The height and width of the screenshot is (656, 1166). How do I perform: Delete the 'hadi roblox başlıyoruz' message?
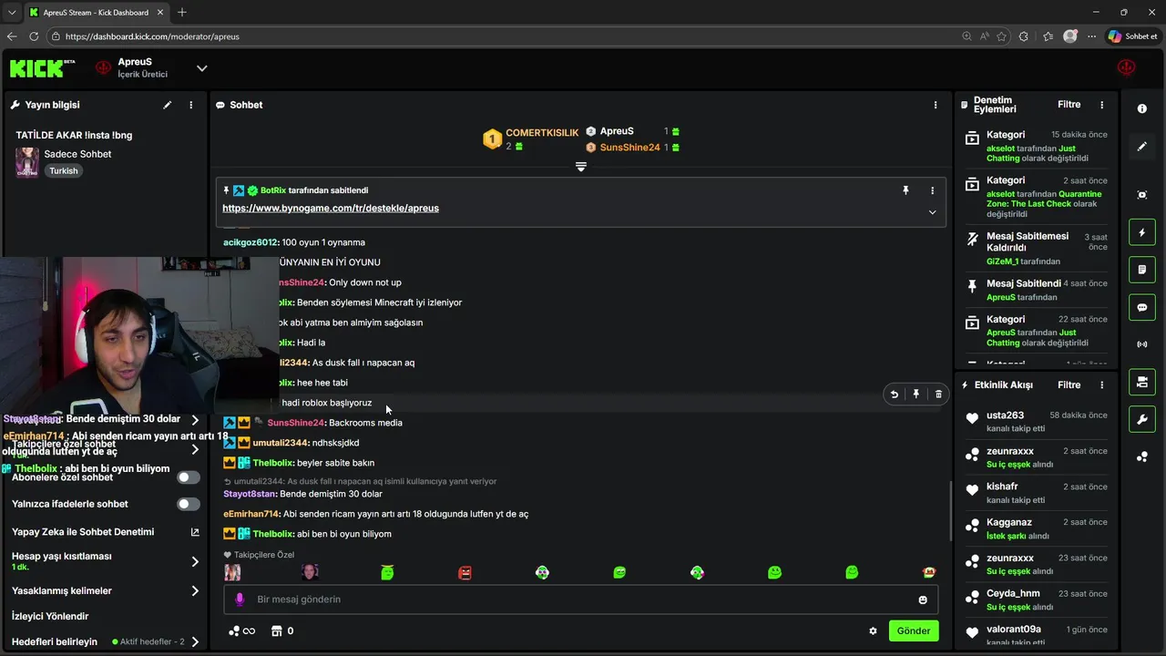point(938,395)
